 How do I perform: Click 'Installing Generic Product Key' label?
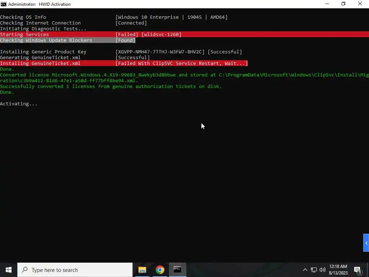point(43,52)
